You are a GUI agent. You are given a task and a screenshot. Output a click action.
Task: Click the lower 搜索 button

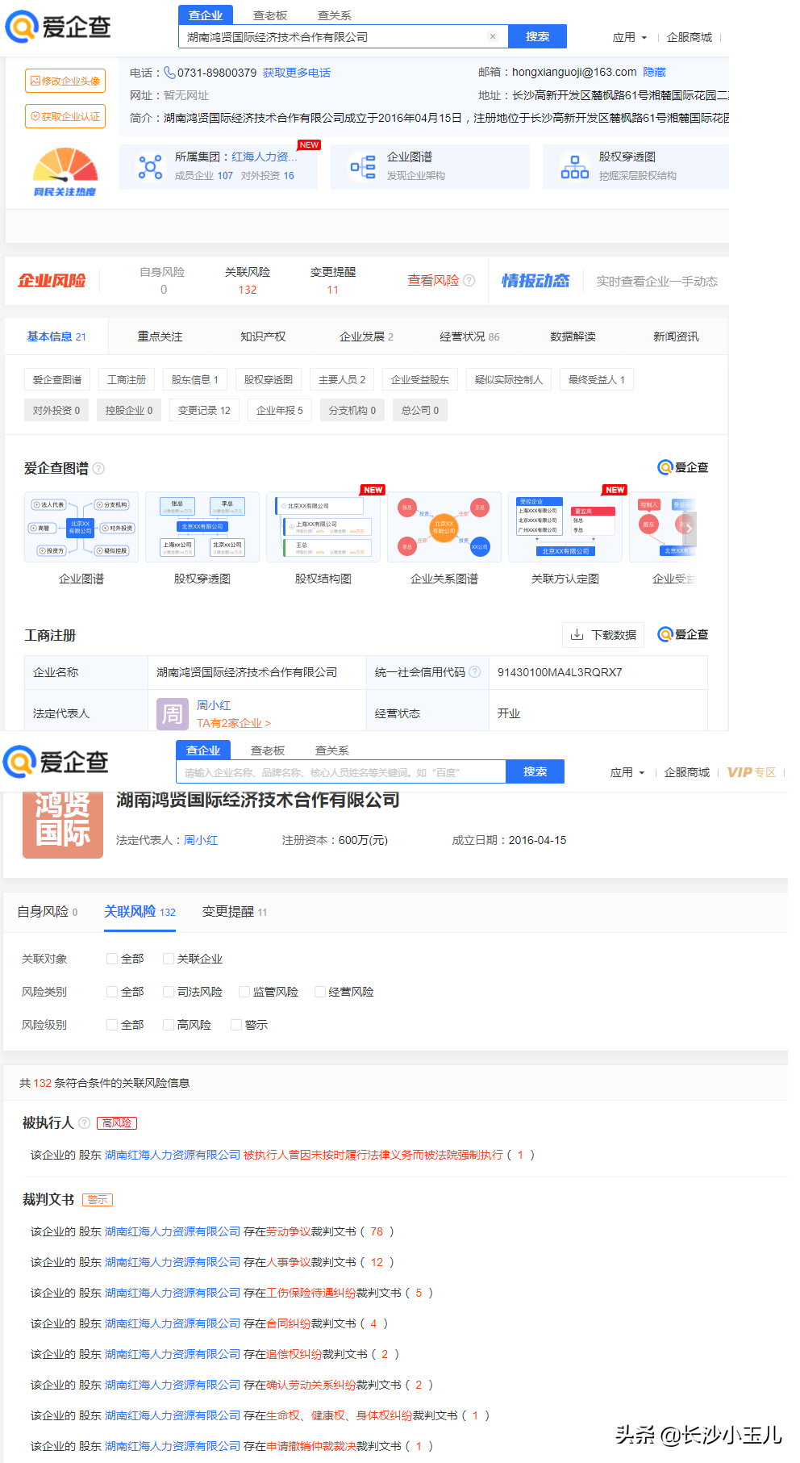[x=535, y=771]
